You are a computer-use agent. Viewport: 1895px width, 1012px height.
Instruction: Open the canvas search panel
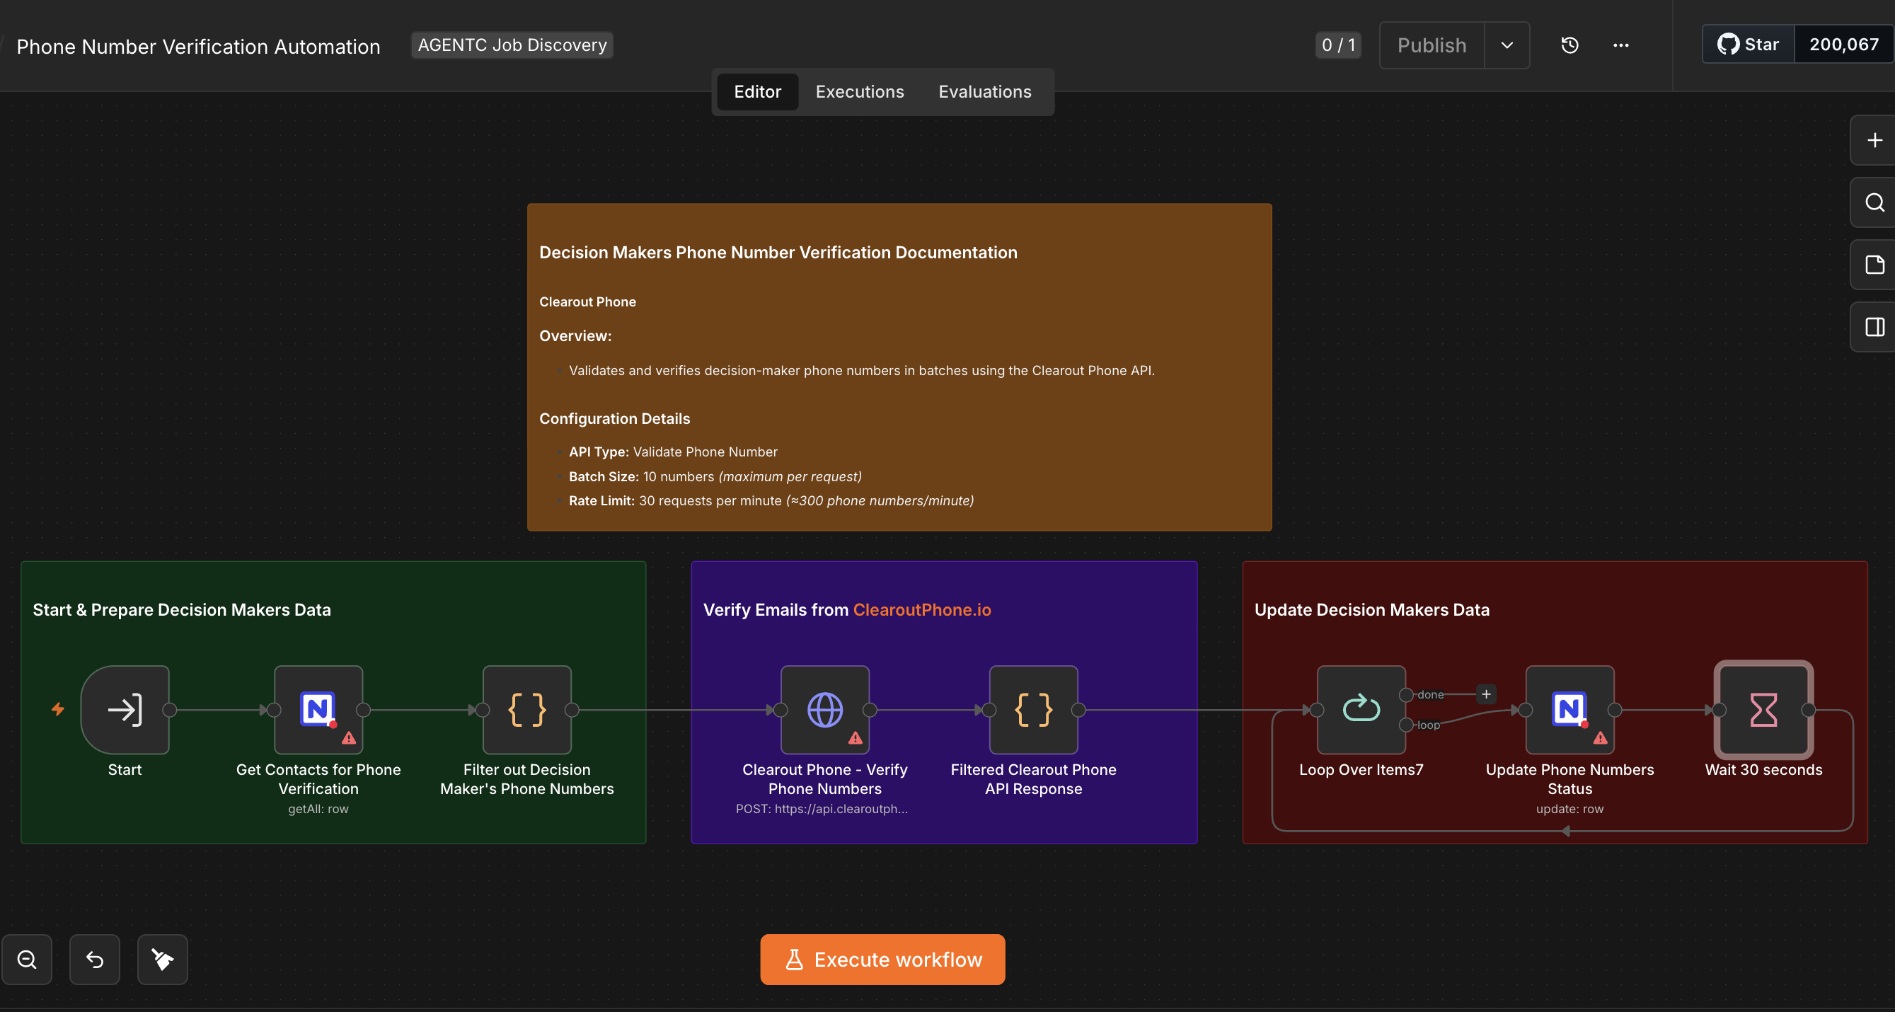(1874, 202)
